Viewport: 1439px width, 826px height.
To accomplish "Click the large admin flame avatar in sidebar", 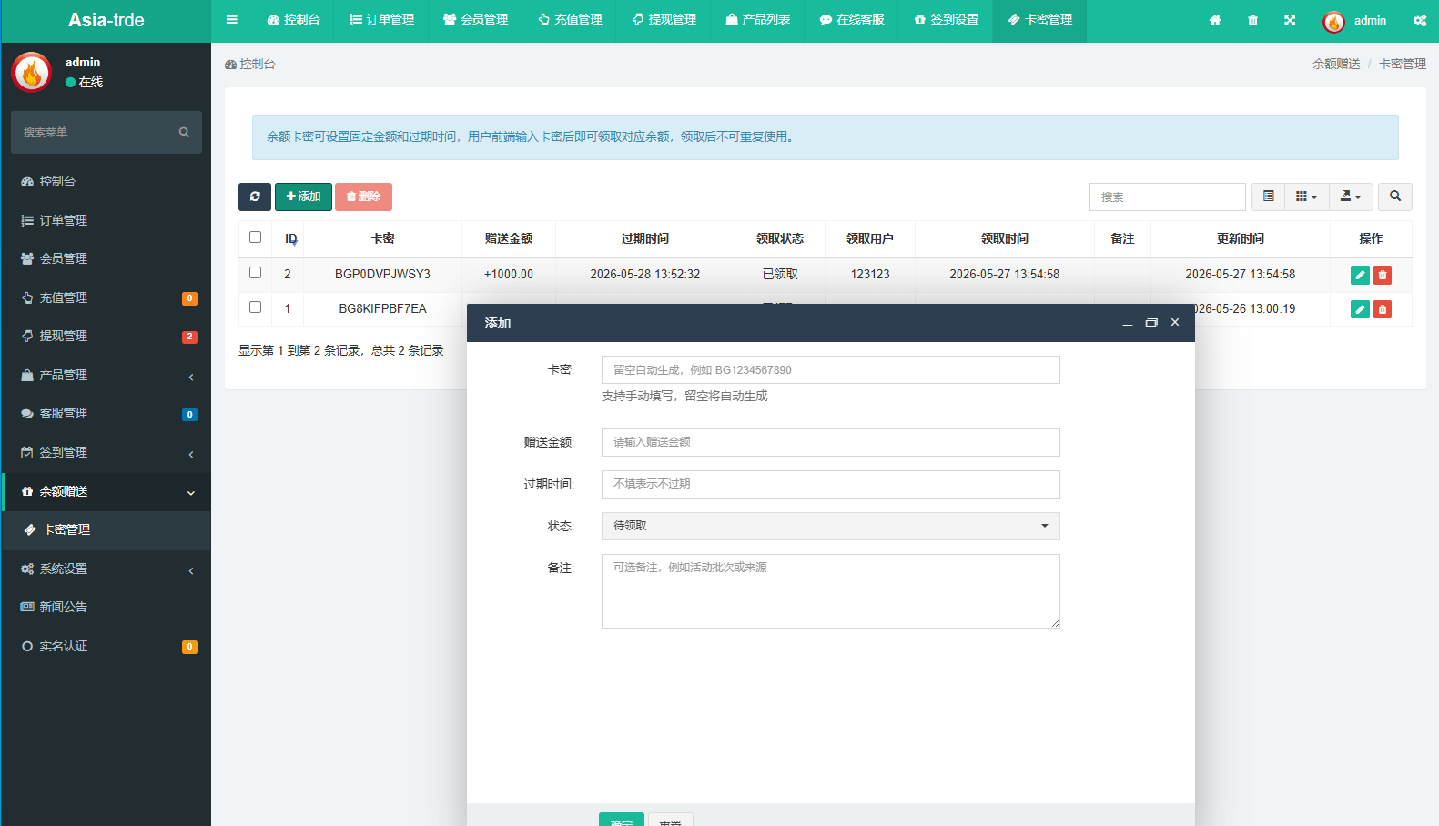I will click(x=32, y=72).
